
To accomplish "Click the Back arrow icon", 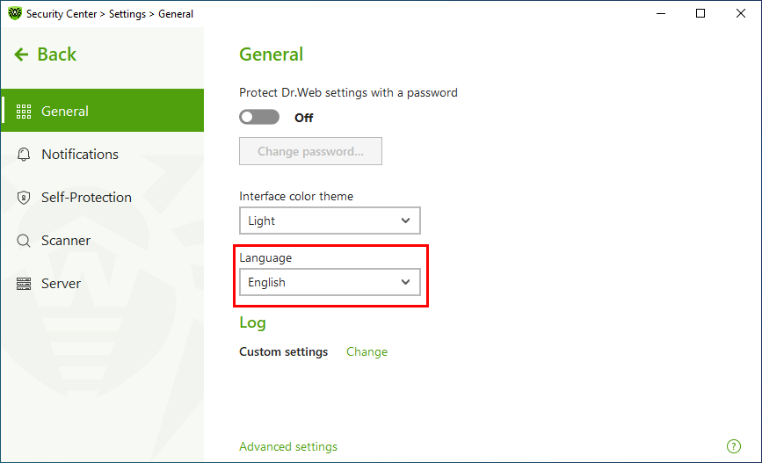I will [x=21, y=54].
